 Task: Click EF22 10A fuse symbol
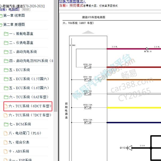pos(88,94)
